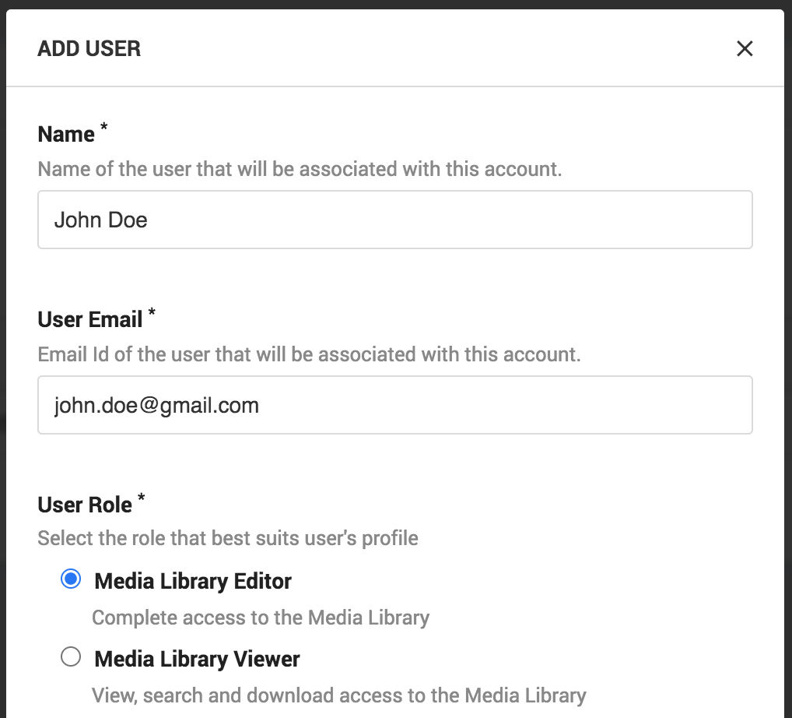The width and height of the screenshot is (792, 718).
Task: Click the Media Library Viewer label text
Action: pos(196,659)
